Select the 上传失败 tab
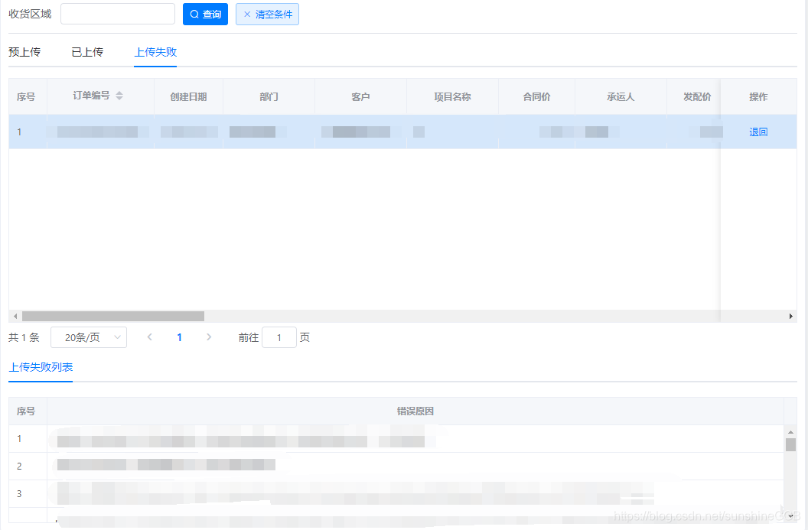This screenshot has height=530, width=808. [155, 52]
